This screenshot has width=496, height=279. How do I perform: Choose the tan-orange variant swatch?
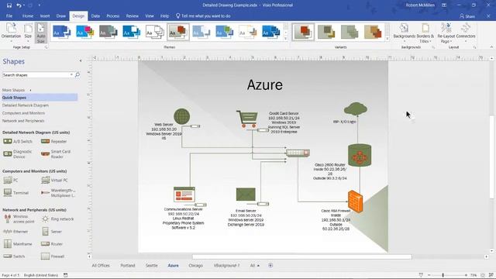373,32
